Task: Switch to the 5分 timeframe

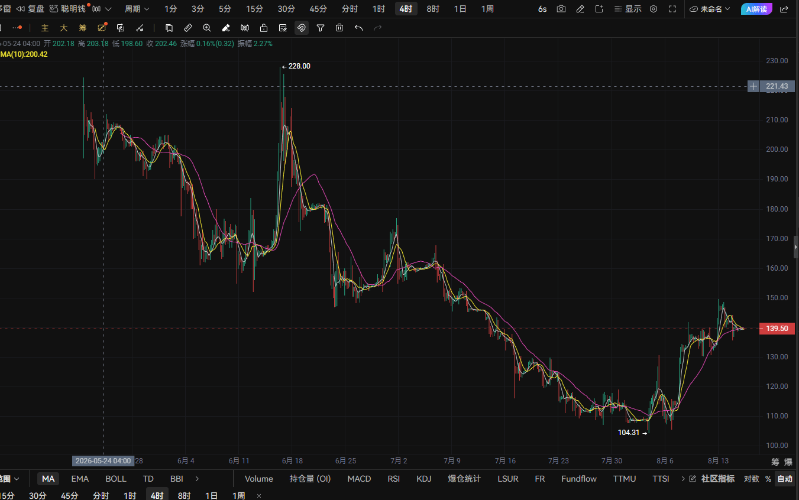Action: [225, 9]
